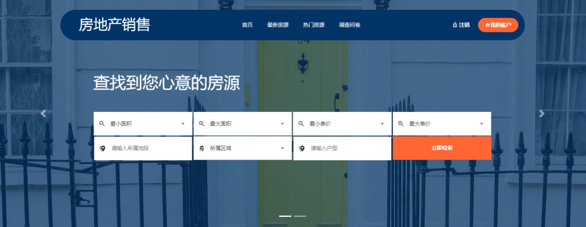586x227 pixels.
Task: Select the first carousel indicator bar
Action: pos(285,216)
